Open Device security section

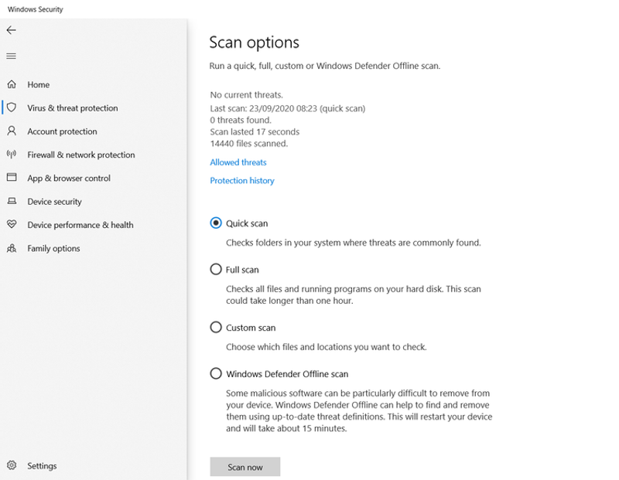(54, 202)
